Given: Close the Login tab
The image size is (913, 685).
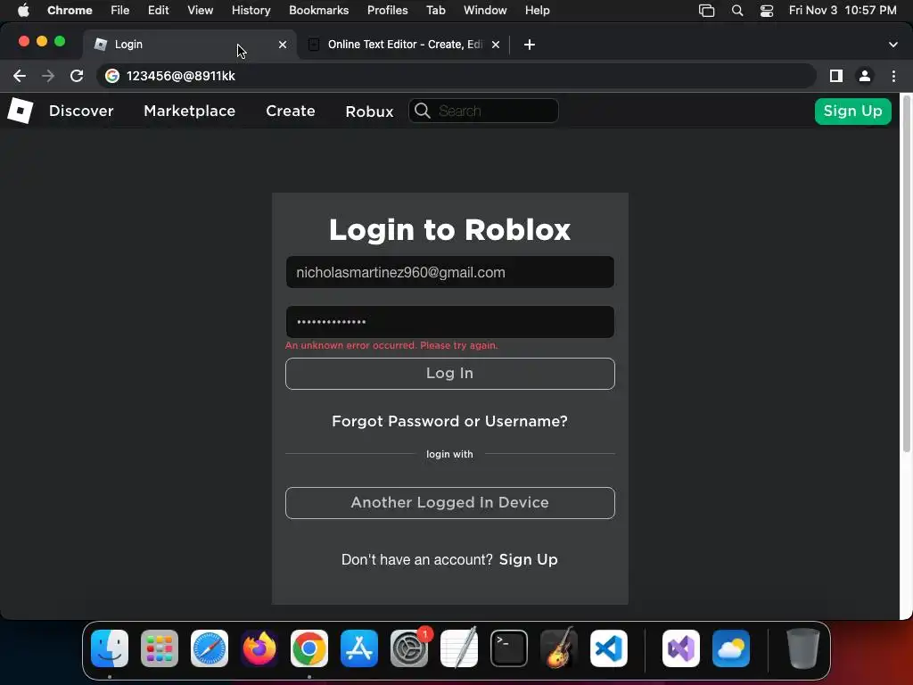Looking at the screenshot, I should (283, 45).
